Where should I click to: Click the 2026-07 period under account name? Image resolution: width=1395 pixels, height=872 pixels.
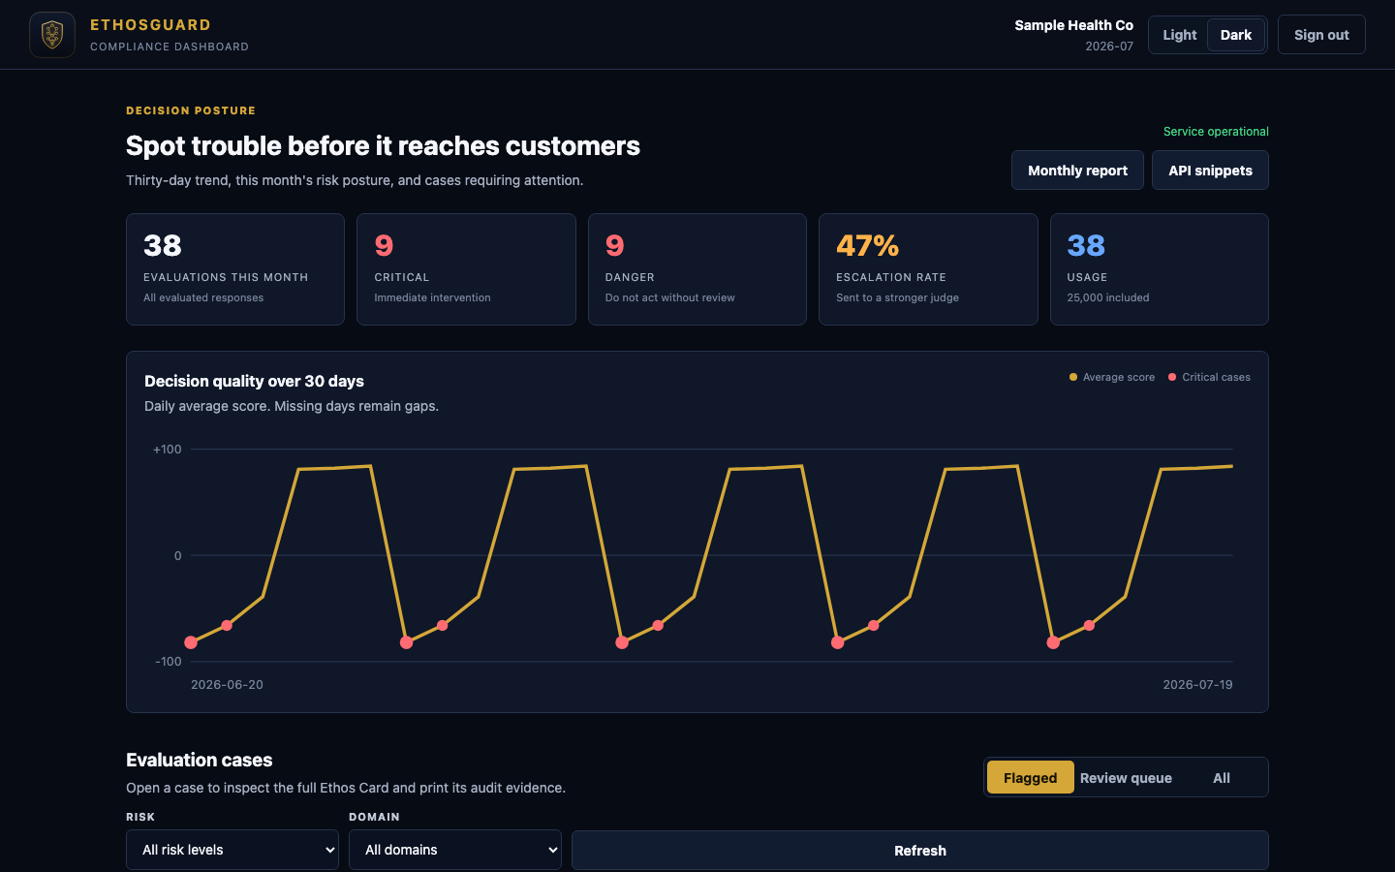pos(1109,47)
